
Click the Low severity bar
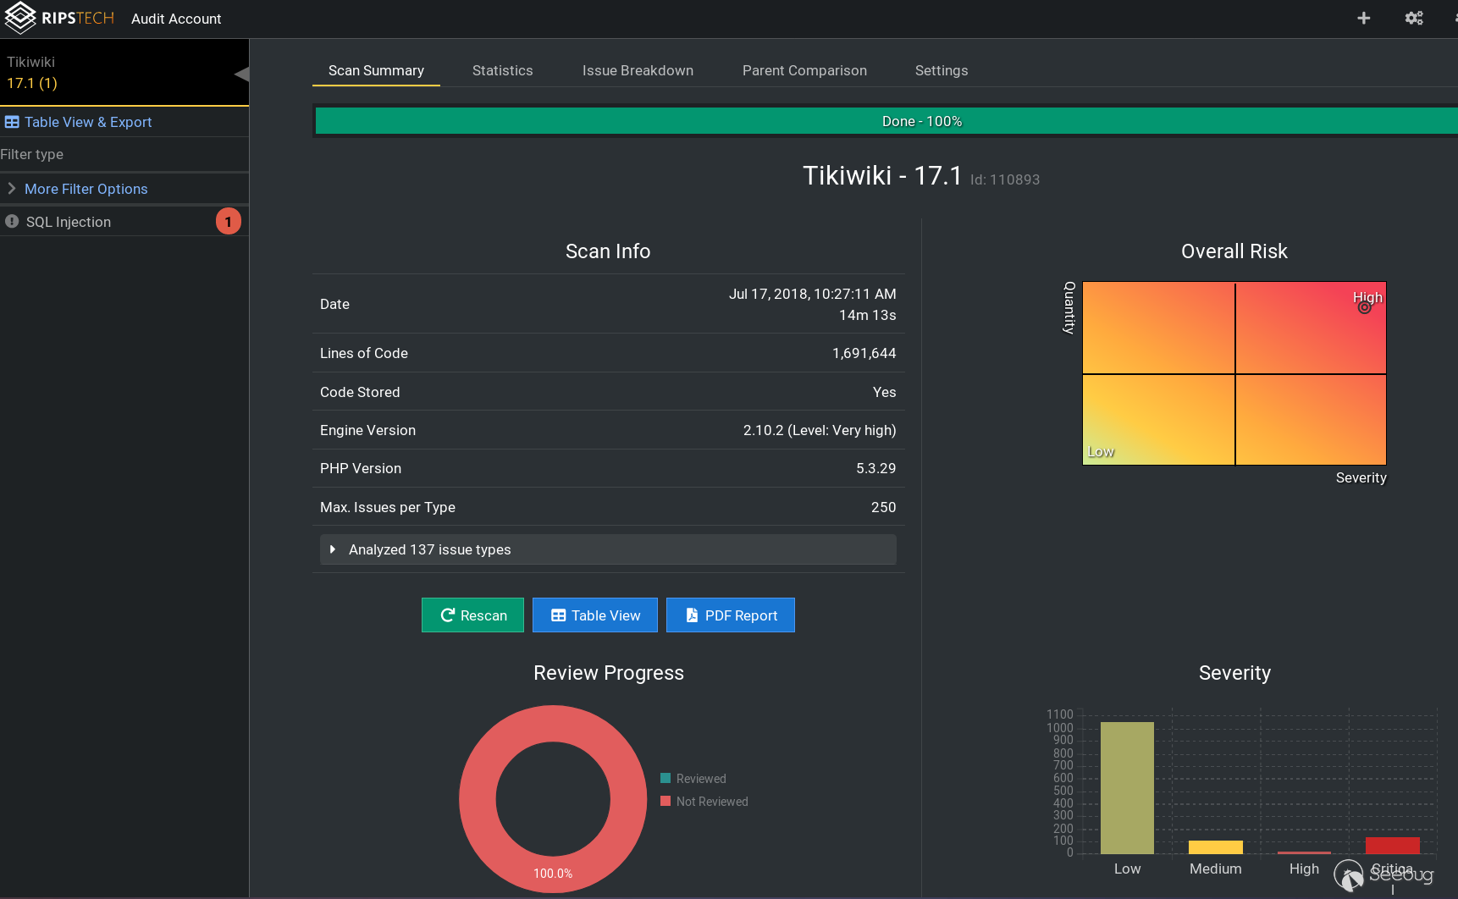click(x=1127, y=787)
